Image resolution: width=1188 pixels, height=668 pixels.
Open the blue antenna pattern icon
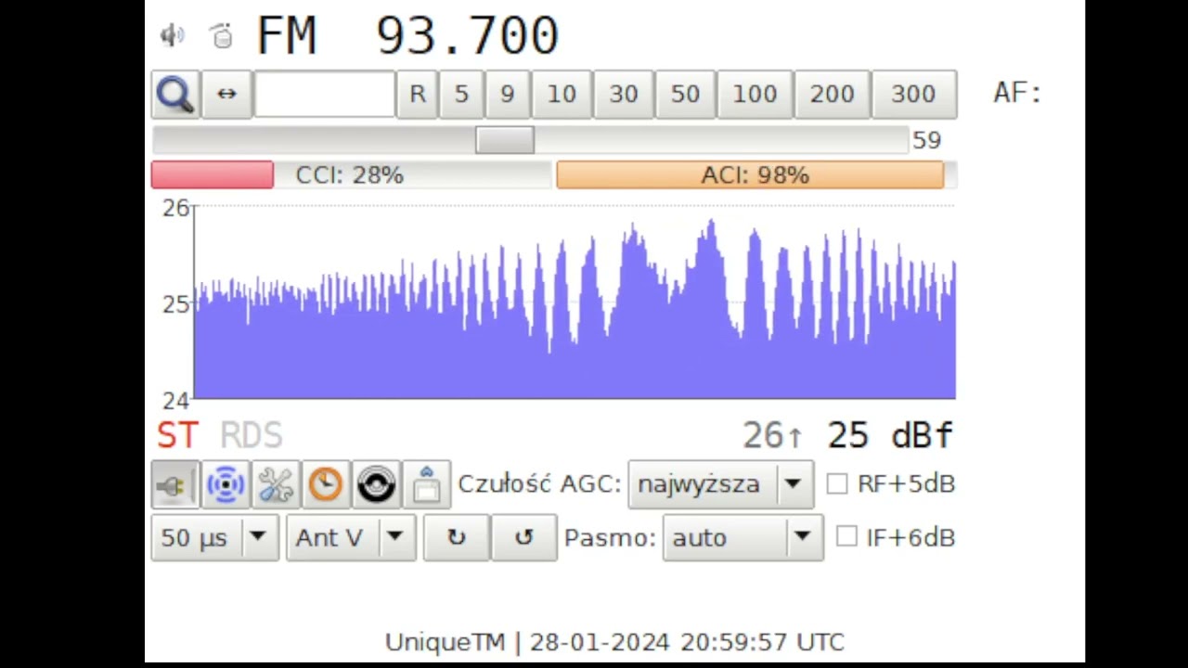226,484
